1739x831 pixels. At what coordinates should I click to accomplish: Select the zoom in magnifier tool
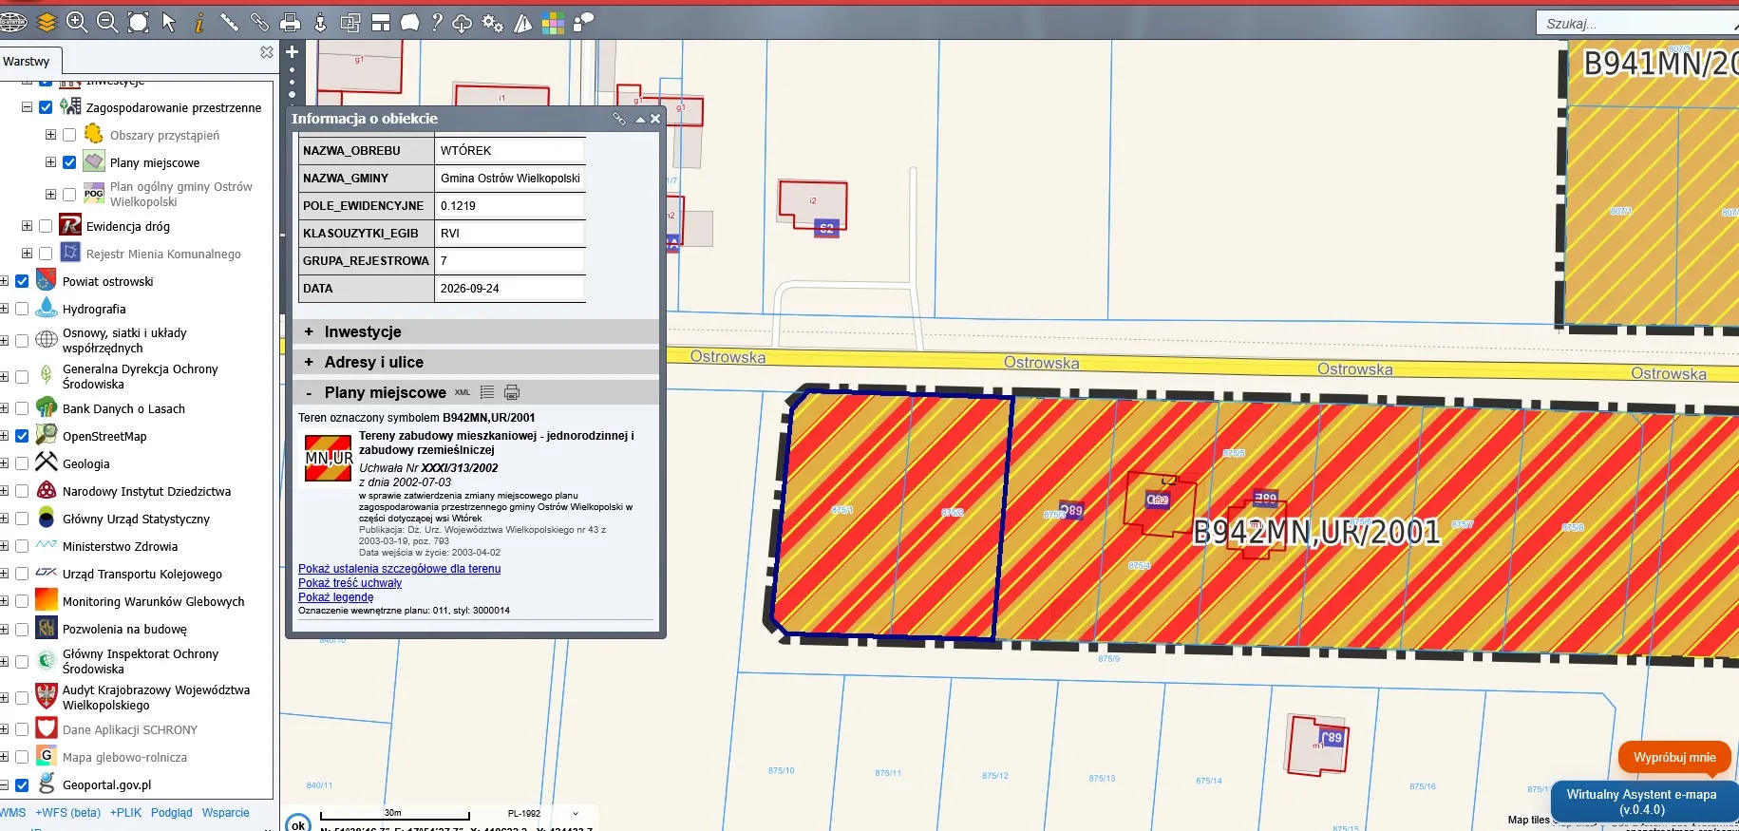click(x=77, y=22)
